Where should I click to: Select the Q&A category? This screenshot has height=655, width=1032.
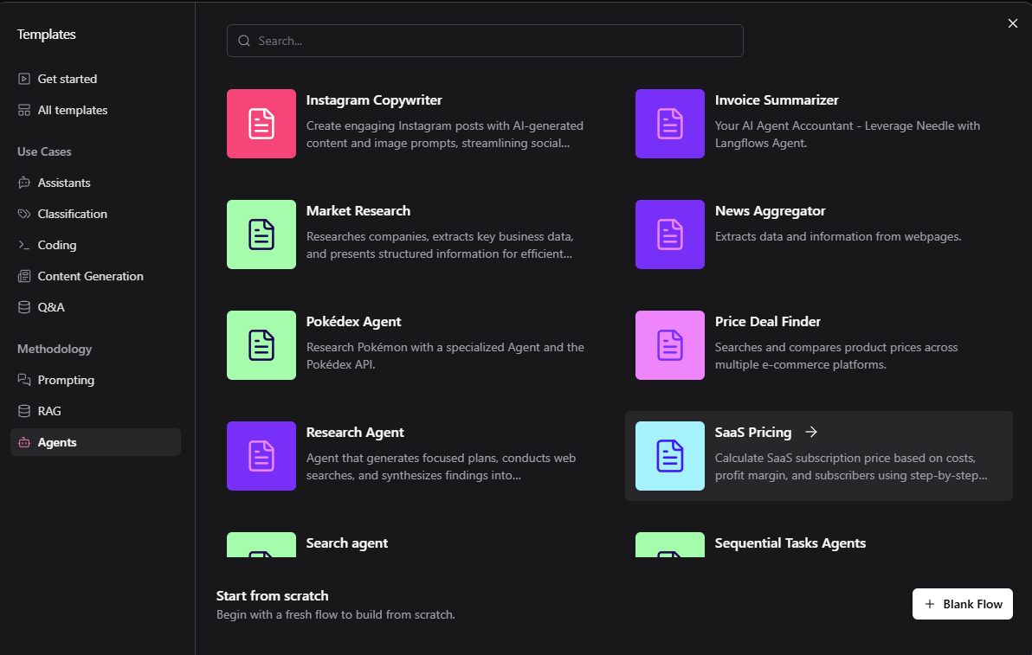click(x=50, y=307)
